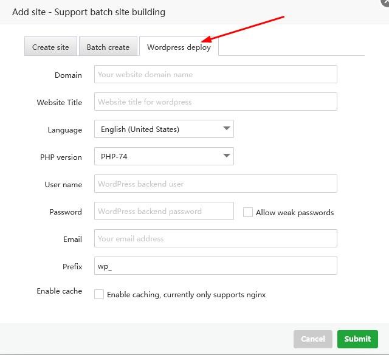Click the Email address field

[215, 238]
